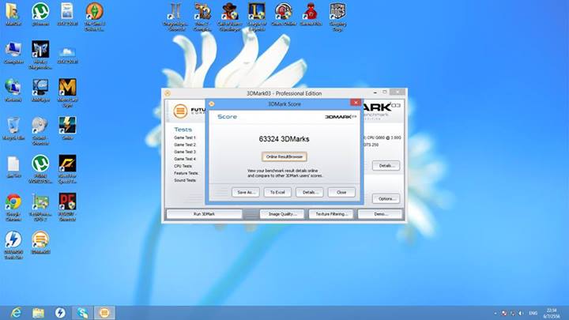
Task: Open the CD disc desktop shortcut
Action: pyautogui.click(x=40, y=131)
